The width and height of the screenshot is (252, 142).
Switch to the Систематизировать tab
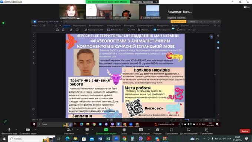[145, 26]
